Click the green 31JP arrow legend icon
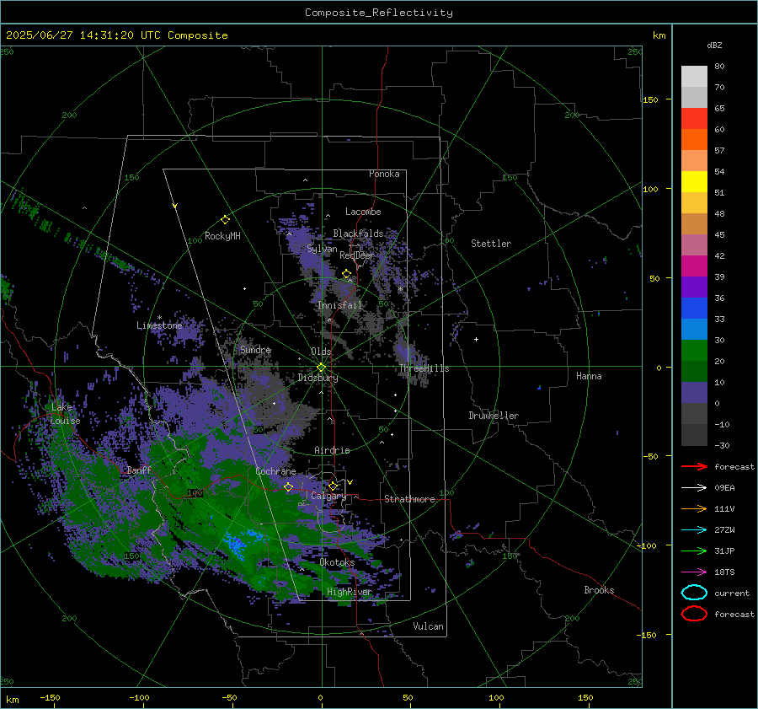758x709 pixels. (694, 551)
